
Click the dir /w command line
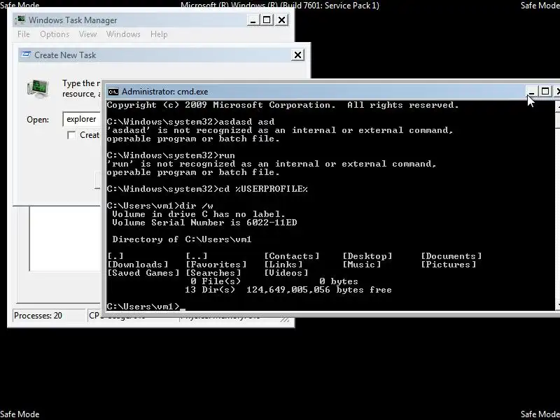(x=160, y=206)
